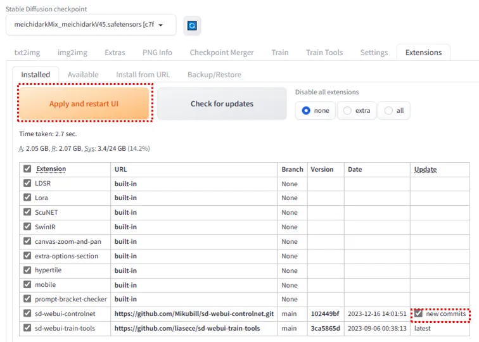Open the Stable Diffusion checkpoint dropdown
This screenshot has height=342, width=479.
[91, 25]
